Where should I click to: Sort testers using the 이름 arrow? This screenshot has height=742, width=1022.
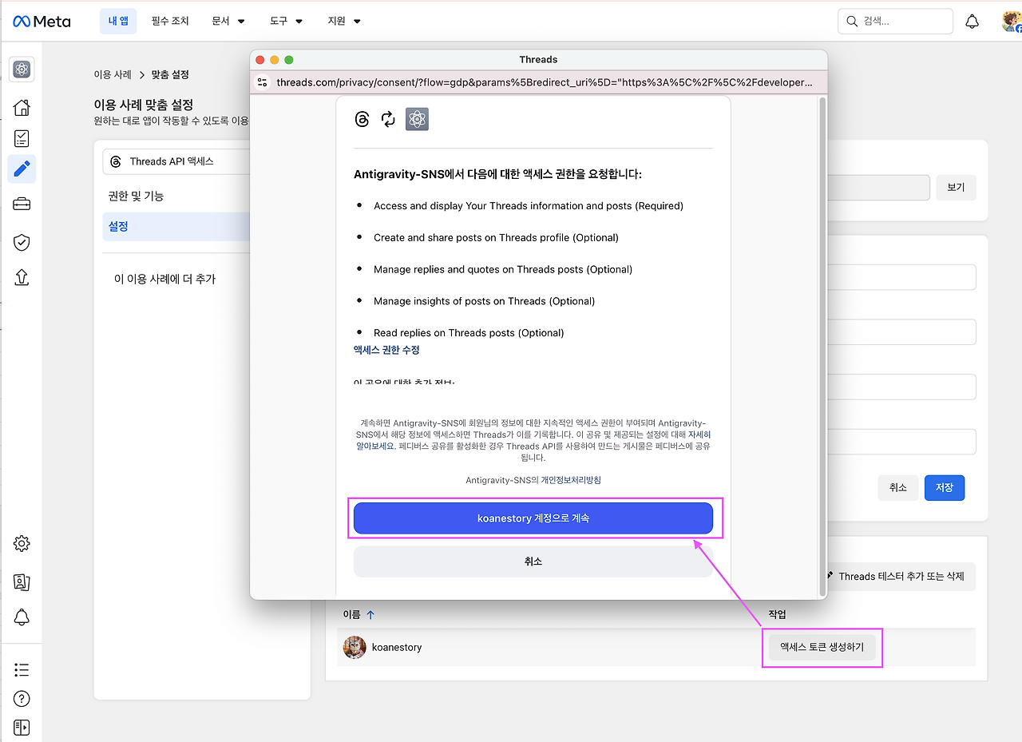pos(370,615)
